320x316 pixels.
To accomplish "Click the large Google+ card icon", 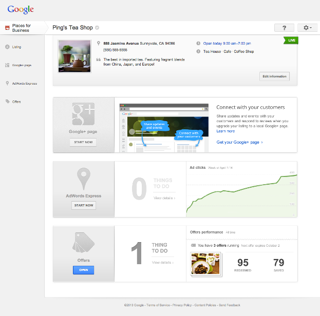I will (83, 113).
